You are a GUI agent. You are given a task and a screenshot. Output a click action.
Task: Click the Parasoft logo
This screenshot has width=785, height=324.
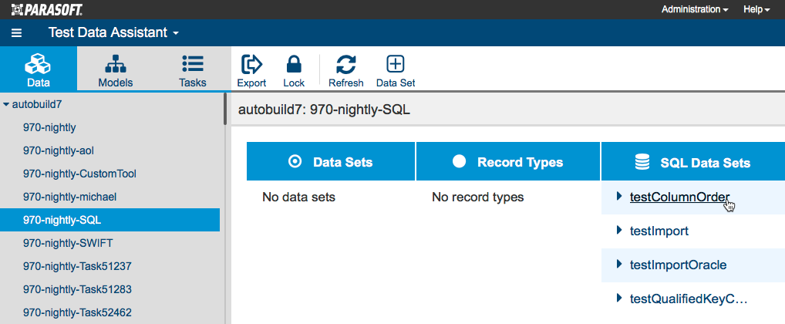coord(47,9)
